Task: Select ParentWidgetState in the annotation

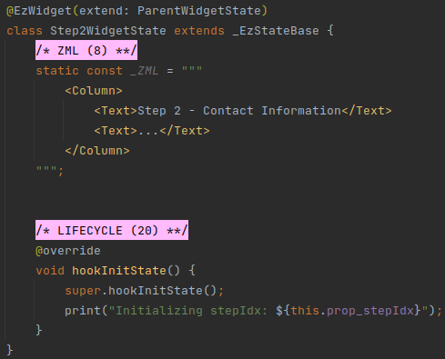Action: click(199, 11)
